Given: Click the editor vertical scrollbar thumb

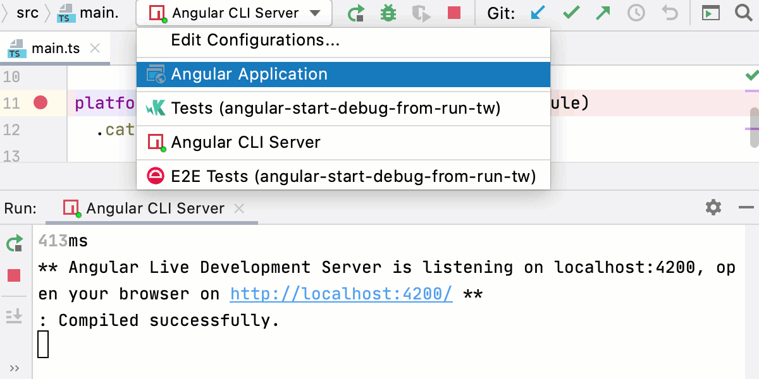Looking at the screenshot, I should [x=753, y=127].
